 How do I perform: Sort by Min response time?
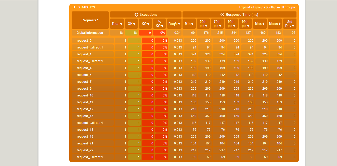tap(192, 24)
